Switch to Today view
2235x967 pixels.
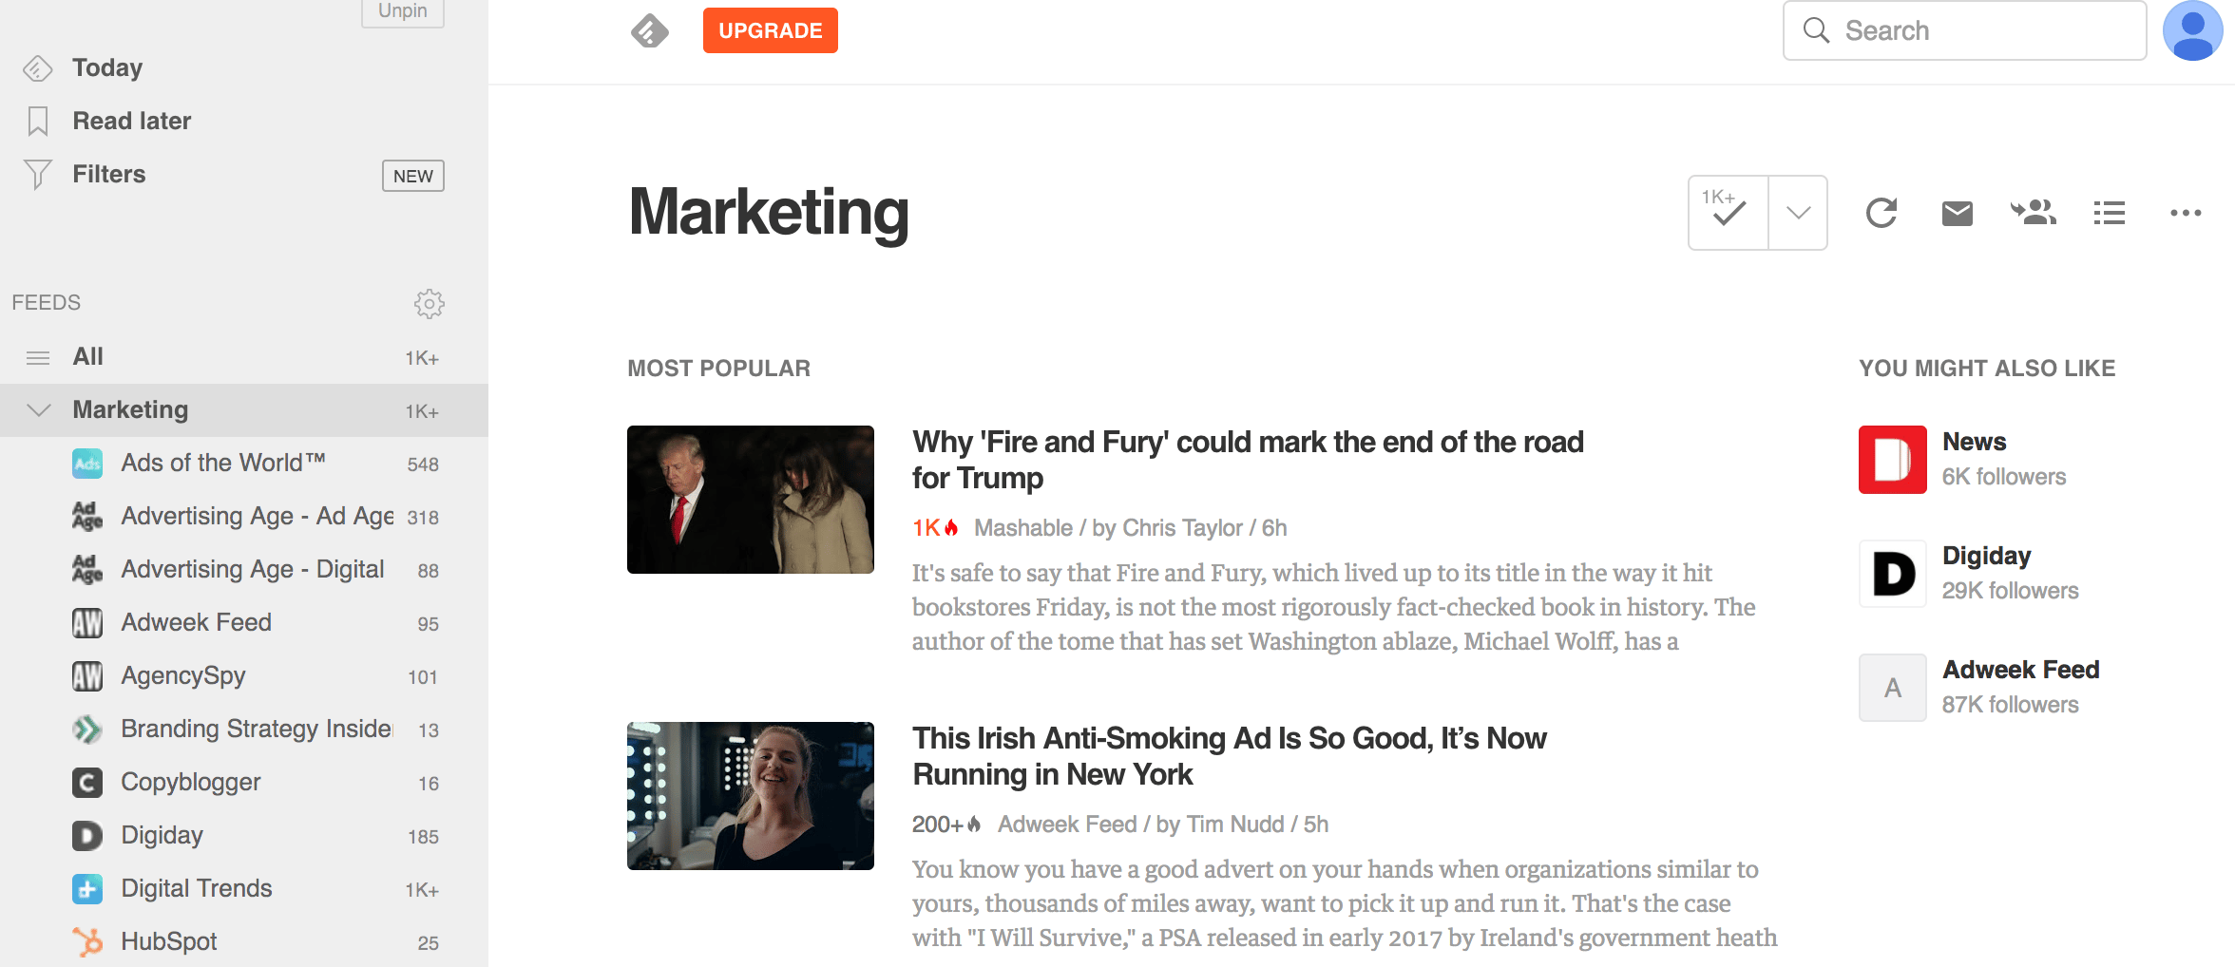(106, 67)
